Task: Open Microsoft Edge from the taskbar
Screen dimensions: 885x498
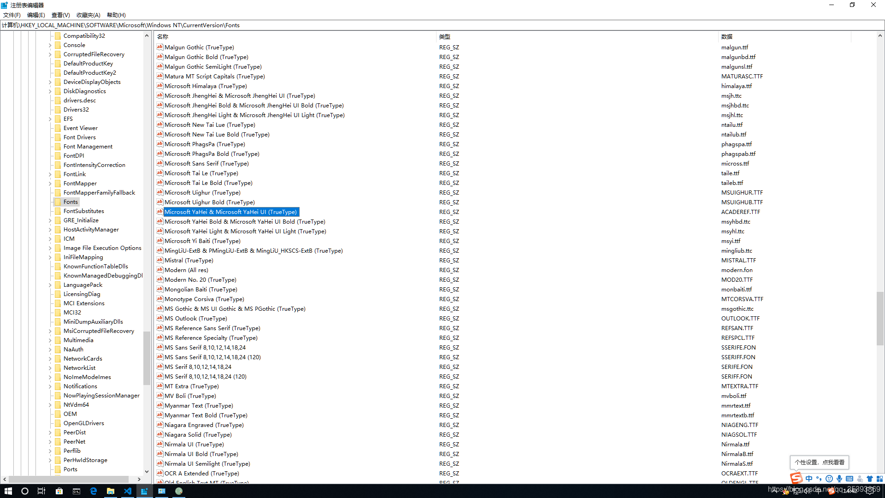Action: tap(94, 491)
